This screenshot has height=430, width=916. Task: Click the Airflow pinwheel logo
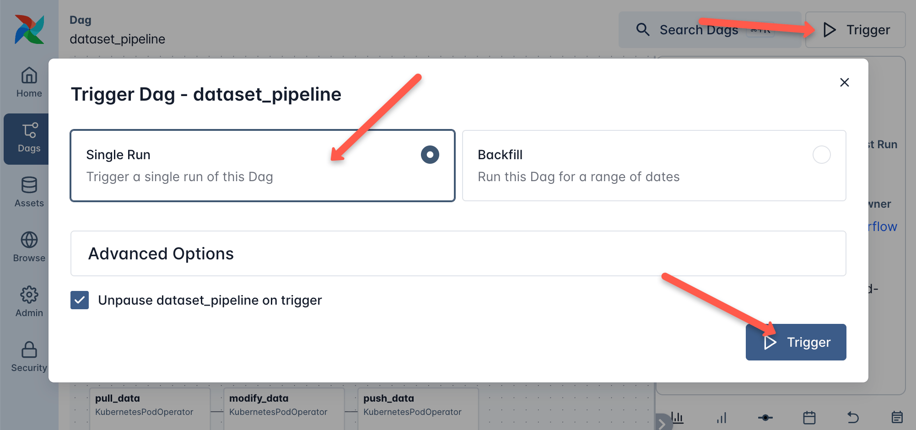click(29, 29)
